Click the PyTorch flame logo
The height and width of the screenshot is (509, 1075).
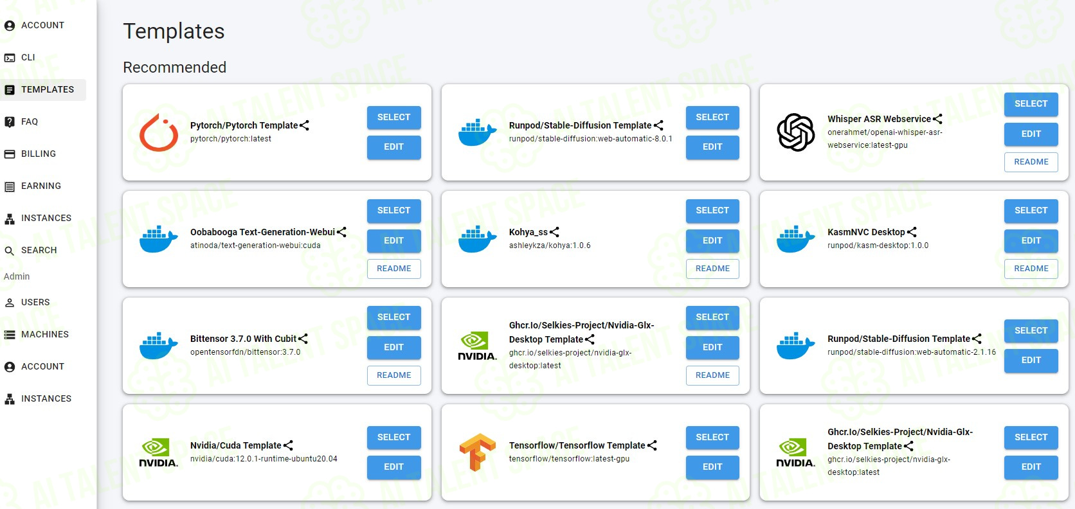[159, 132]
